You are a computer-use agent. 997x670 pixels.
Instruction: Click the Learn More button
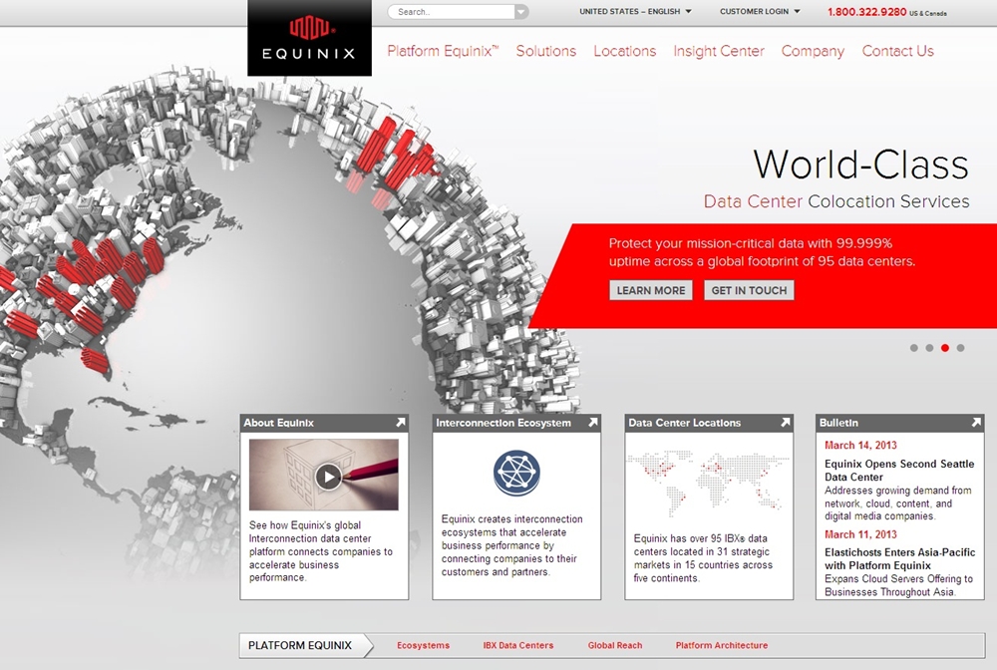pos(650,290)
